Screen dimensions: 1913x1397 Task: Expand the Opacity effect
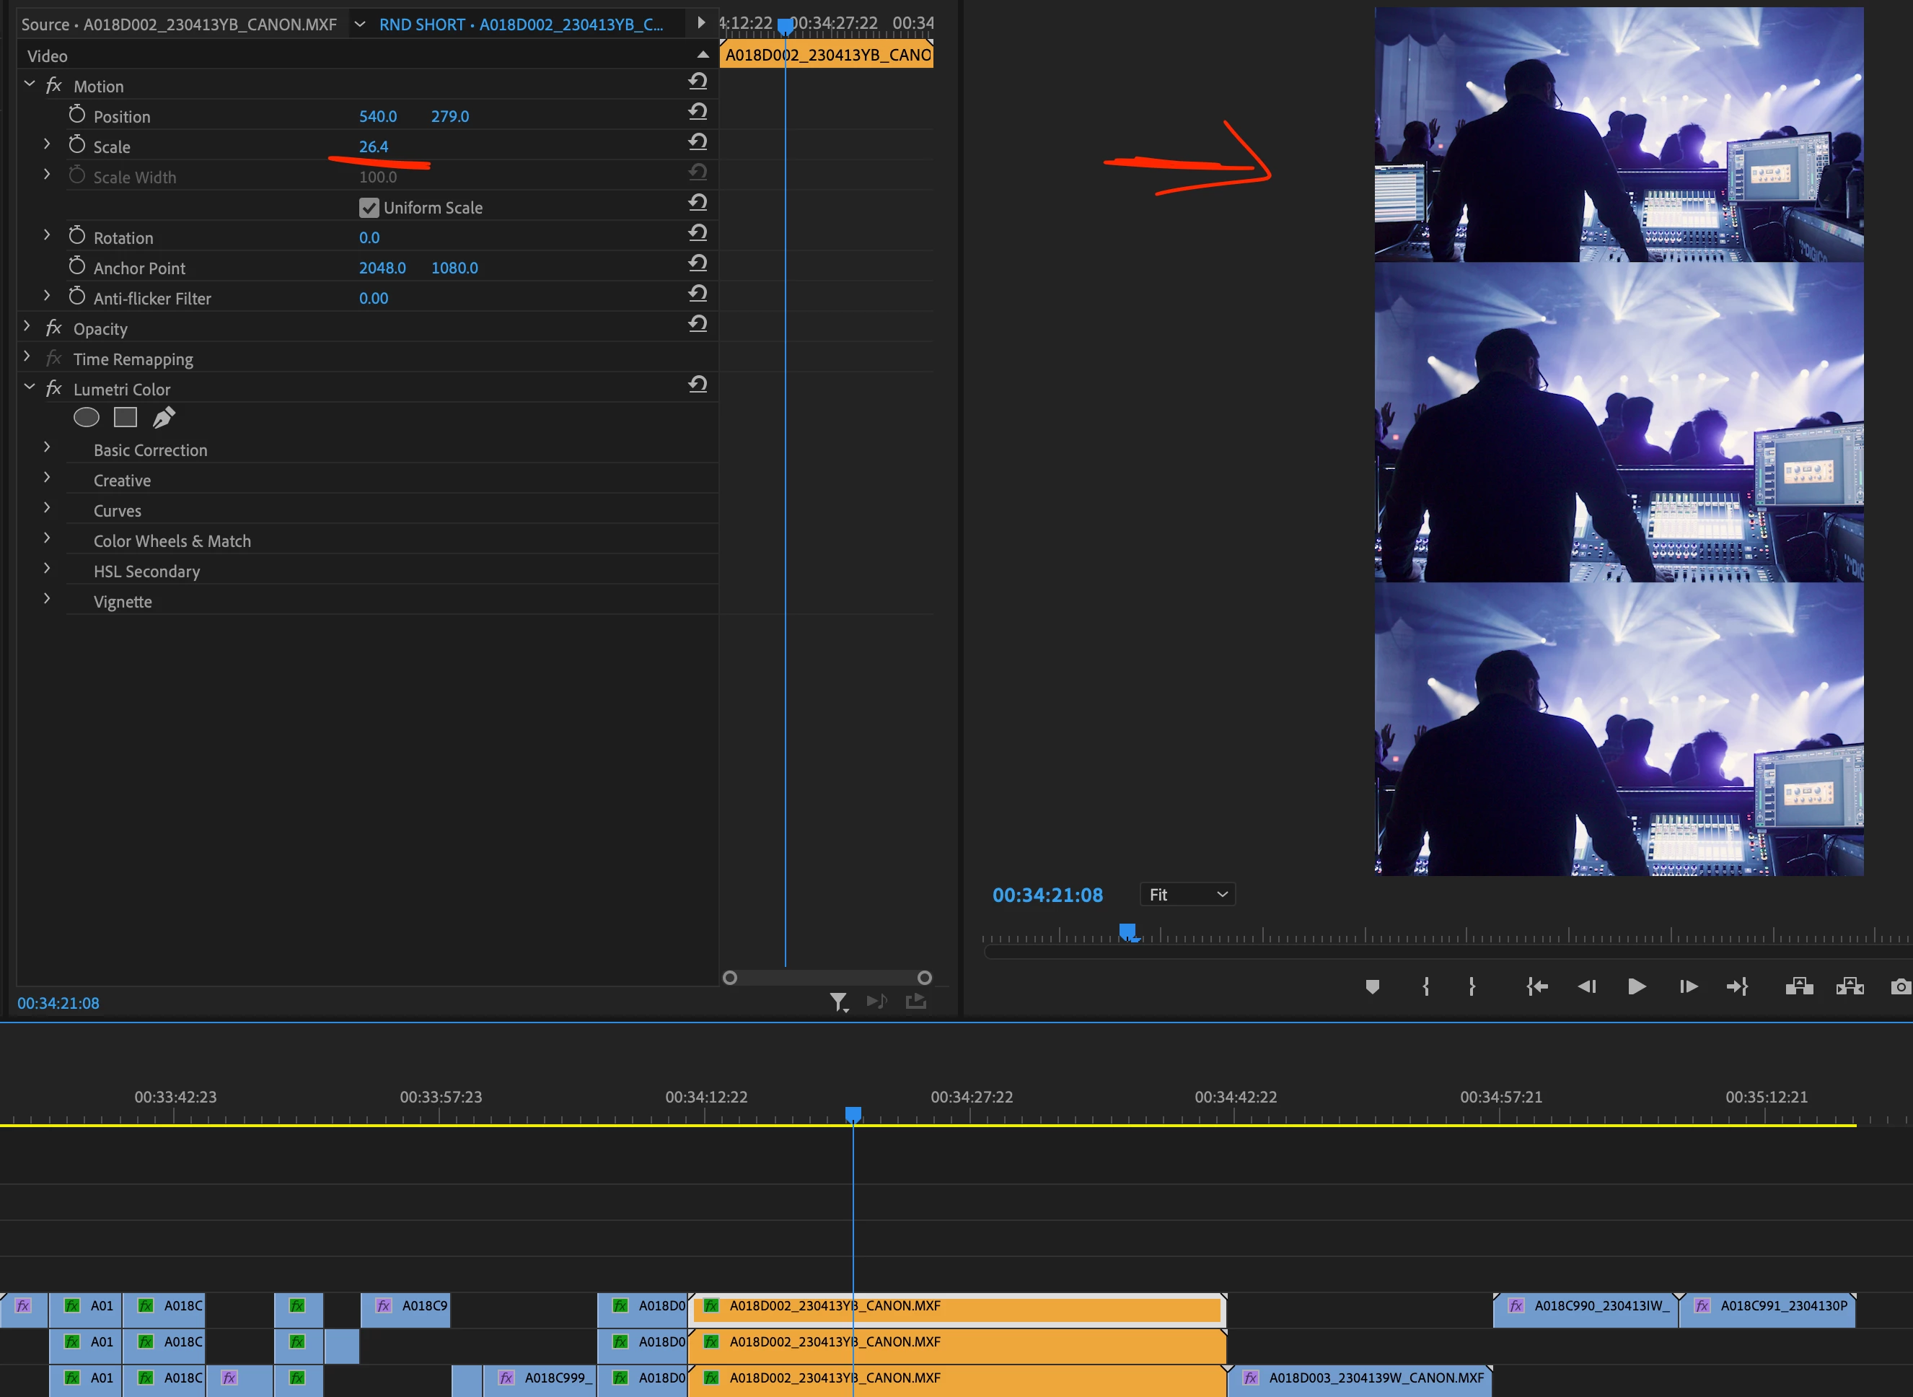pyautogui.click(x=27, y=326)
